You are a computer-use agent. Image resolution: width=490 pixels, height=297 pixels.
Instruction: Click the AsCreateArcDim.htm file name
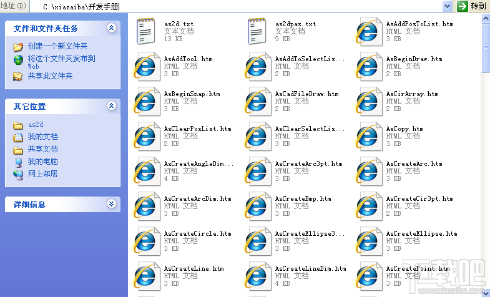click(197, 198)
